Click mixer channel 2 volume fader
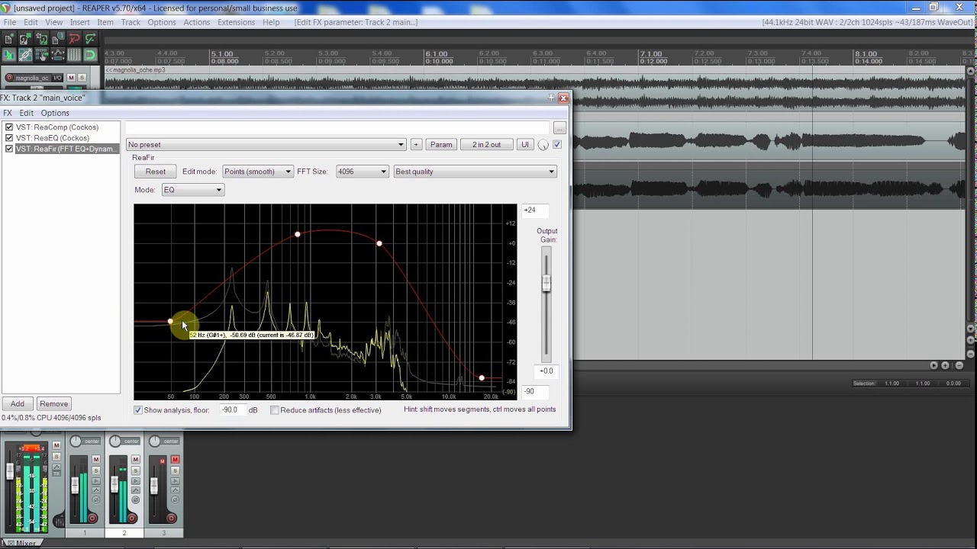The width and height of the screenshot is (977, 549). coord(114,484)
